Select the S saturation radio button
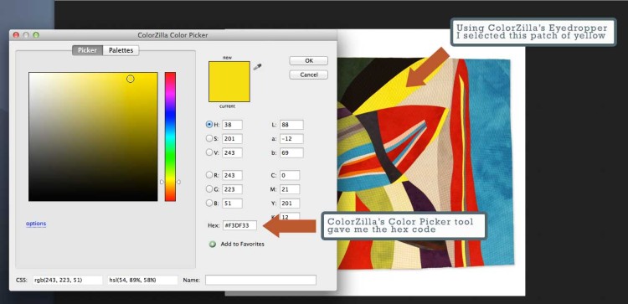628x304 pixels. 209,138
